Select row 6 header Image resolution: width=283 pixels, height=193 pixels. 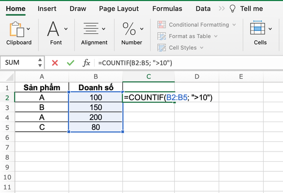7,138
